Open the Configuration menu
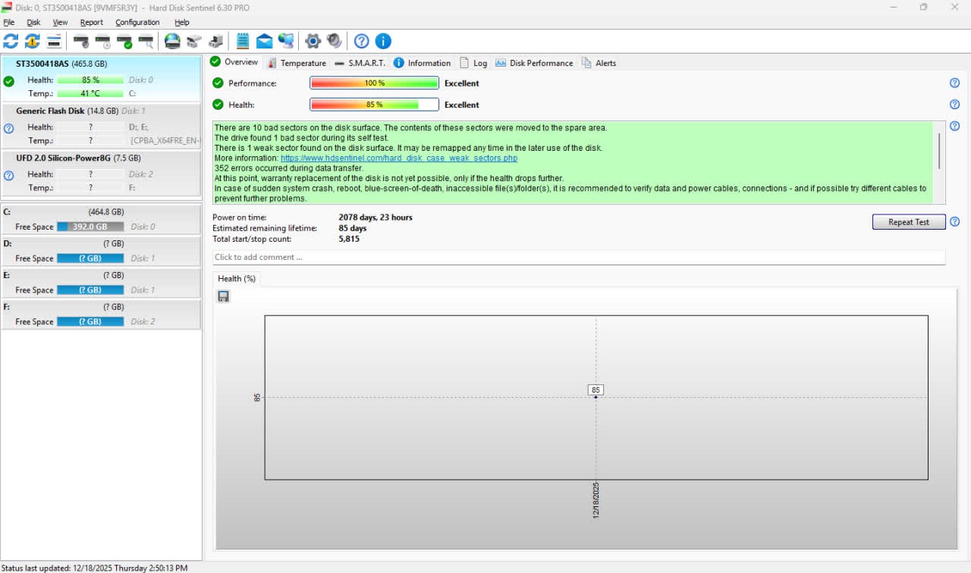Image resolution: width=971 pixels, height=573 pixels. tap(137, 23)
